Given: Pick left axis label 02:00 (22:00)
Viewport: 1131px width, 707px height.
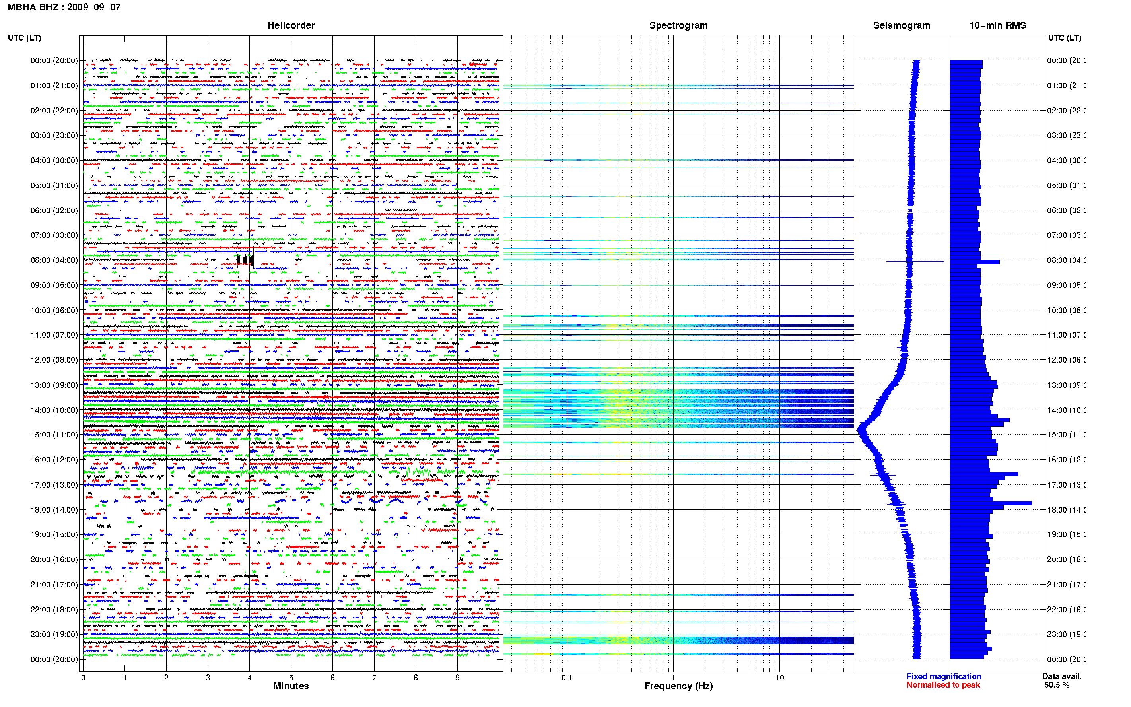Looking at the screenshot, I should (54, 111).
